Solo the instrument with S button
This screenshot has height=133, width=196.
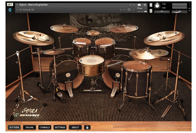pyautogui.click(x=151, y=5)
